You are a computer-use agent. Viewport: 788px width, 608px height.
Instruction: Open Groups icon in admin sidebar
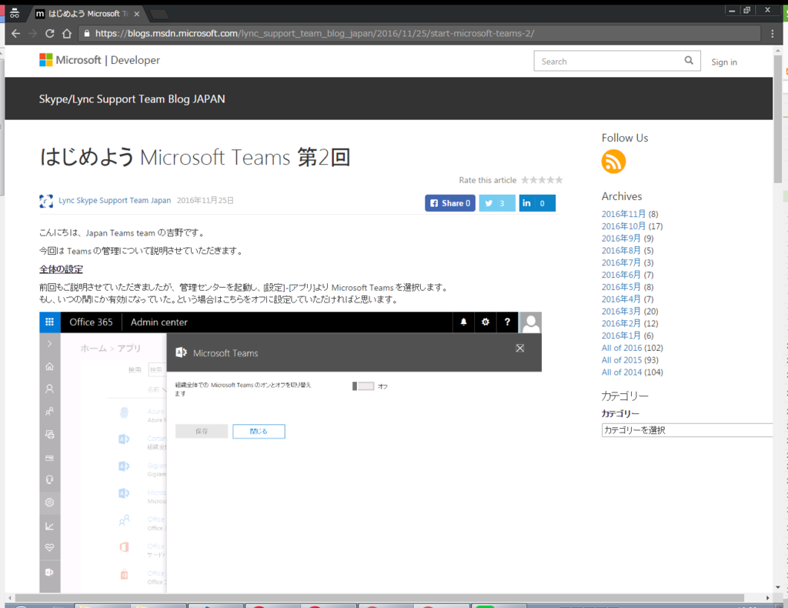[50, 412]
